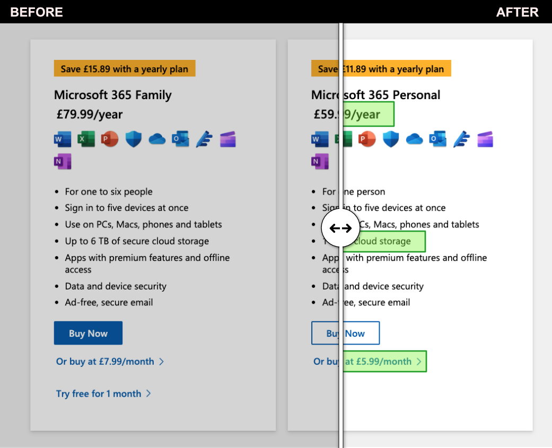Click the OneDrive cloud icon in Family plan
552x448 pixels.
click(x=157, y=139)
